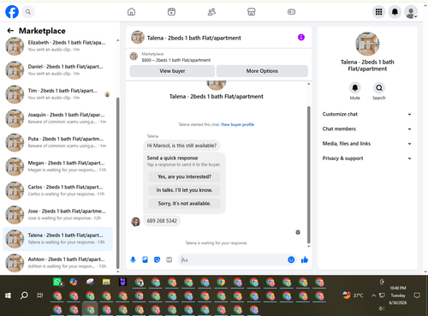Send quick reply 'Sorry, it's not available.'
This screenshot has width=428, height=316.
pos(184,203)
